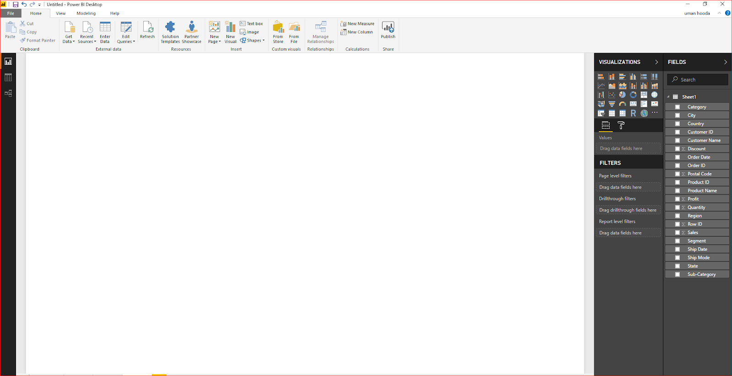Check the City field checkbox

(678, 115)
